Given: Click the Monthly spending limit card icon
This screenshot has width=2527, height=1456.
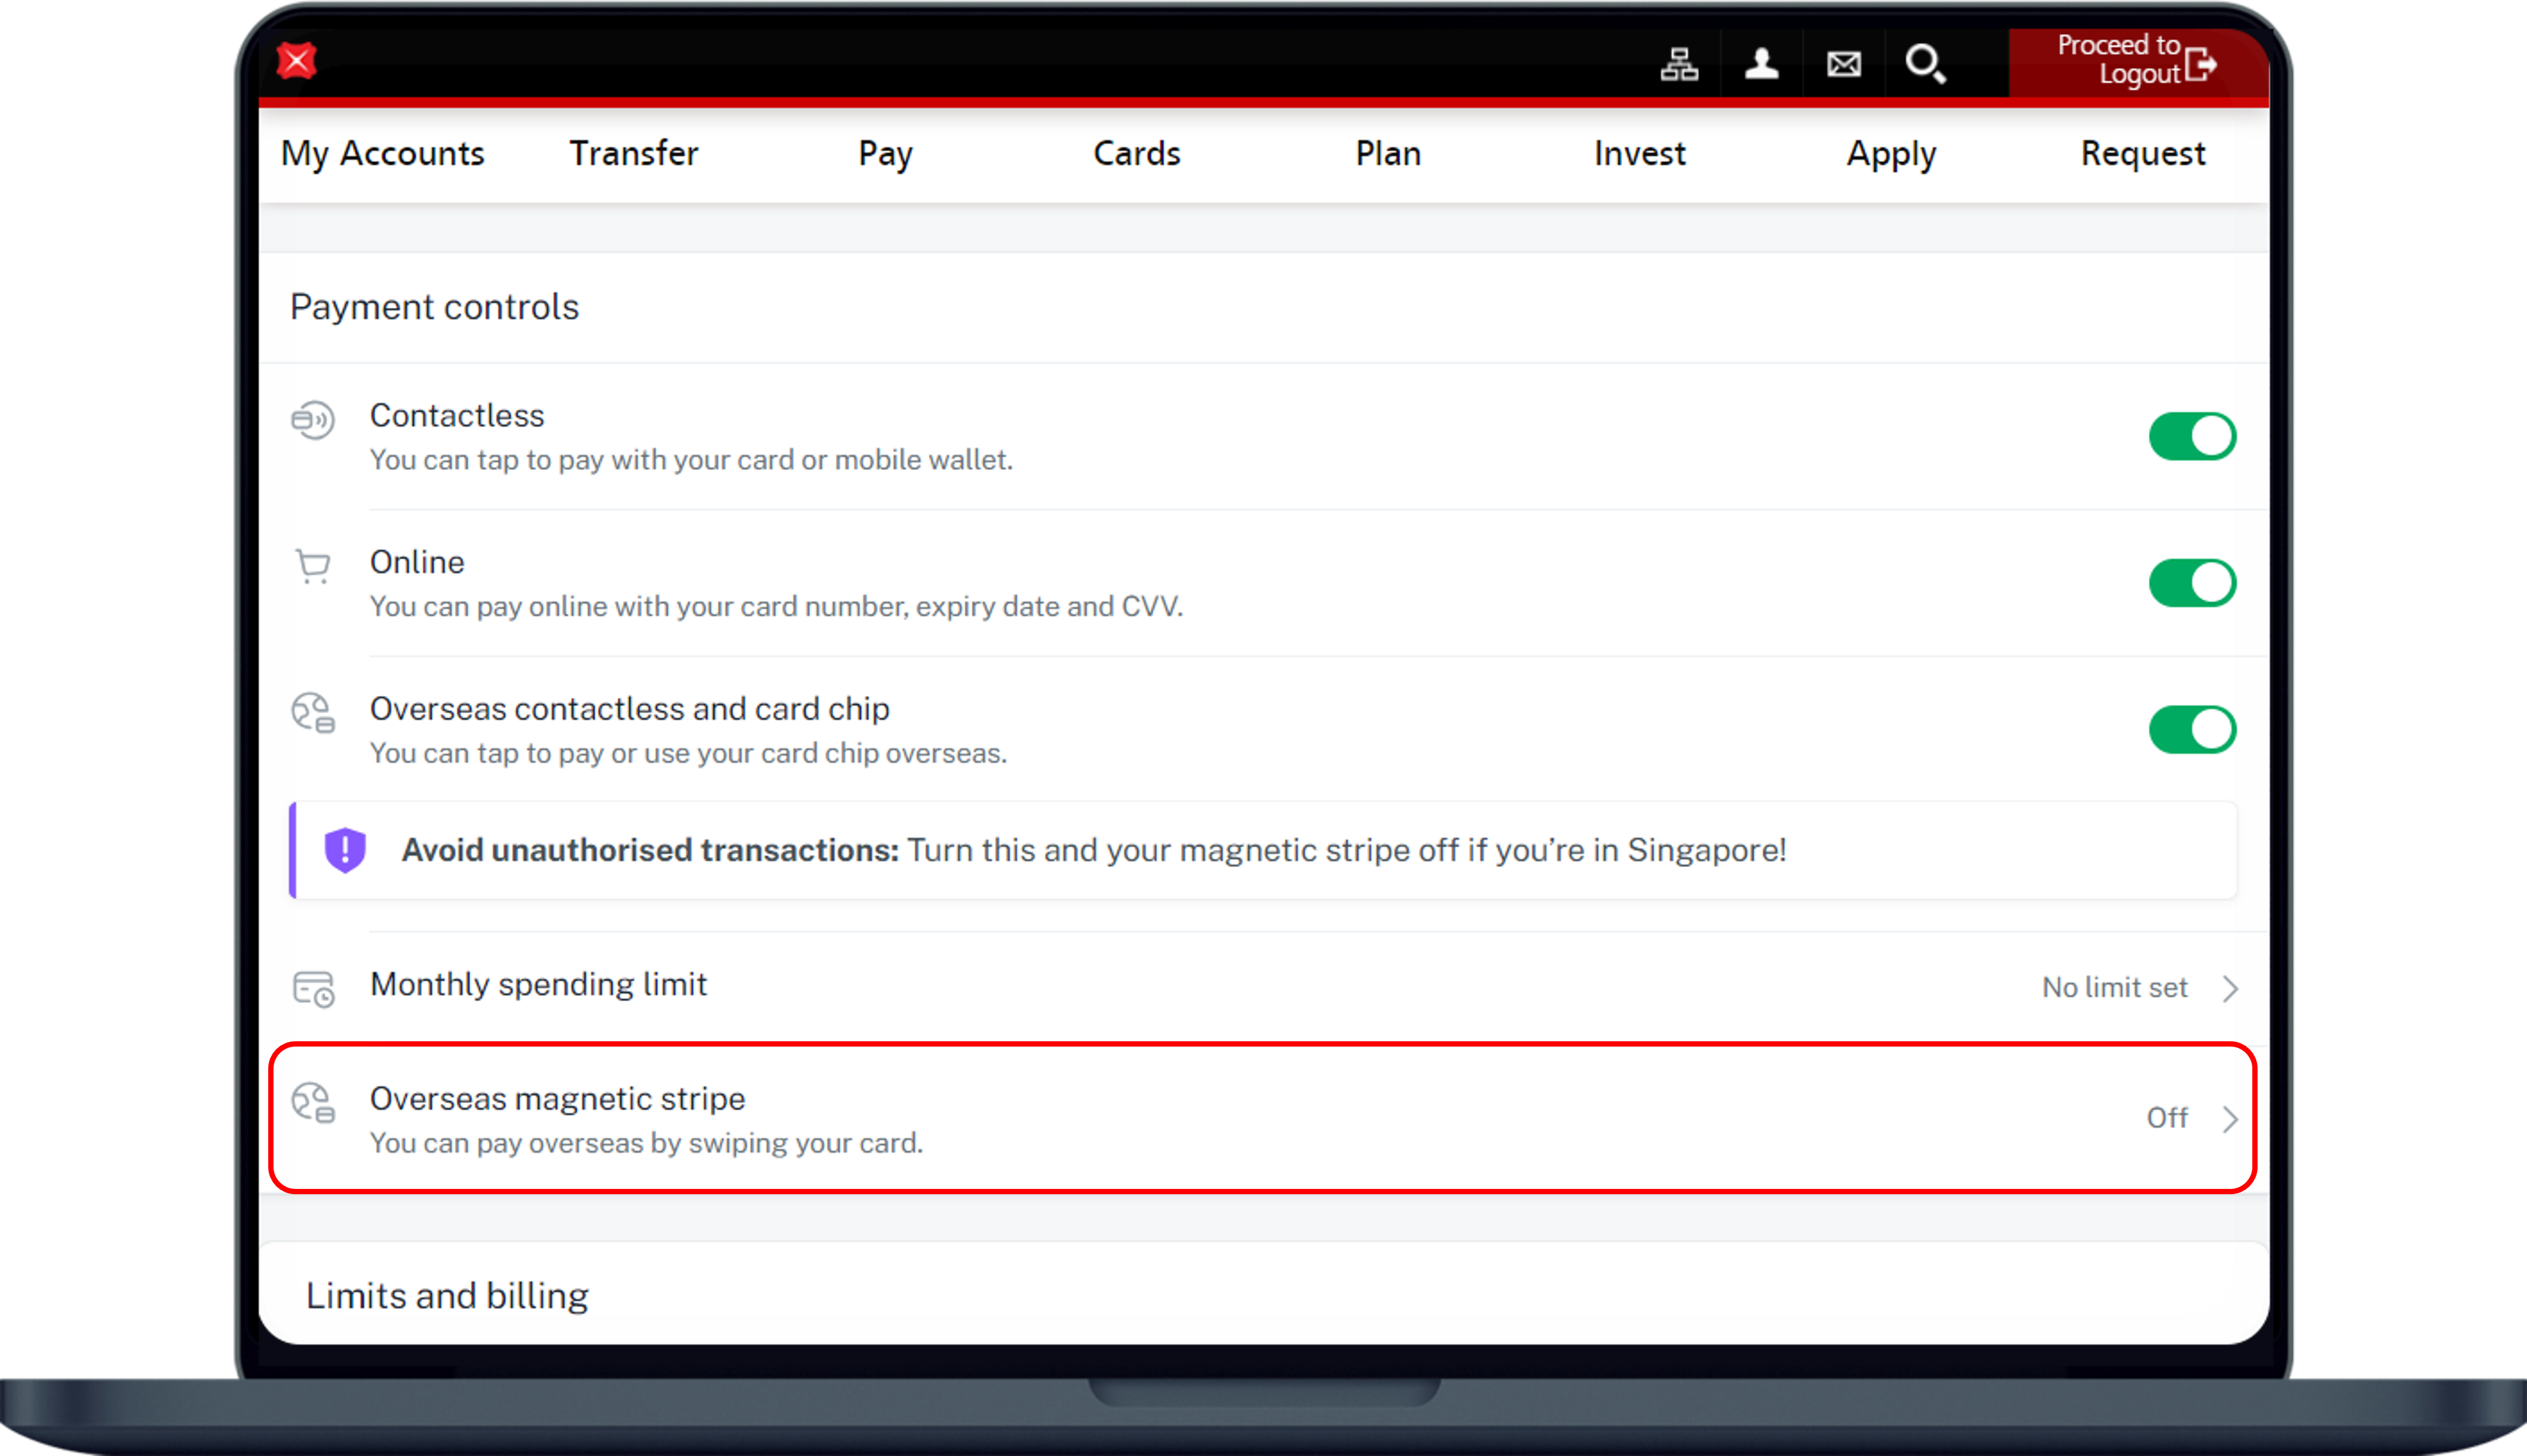Looking at the screenshot, I should [313, 988].
